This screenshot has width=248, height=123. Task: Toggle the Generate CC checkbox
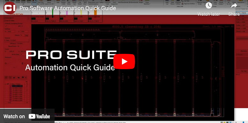(x=4, y=18)
